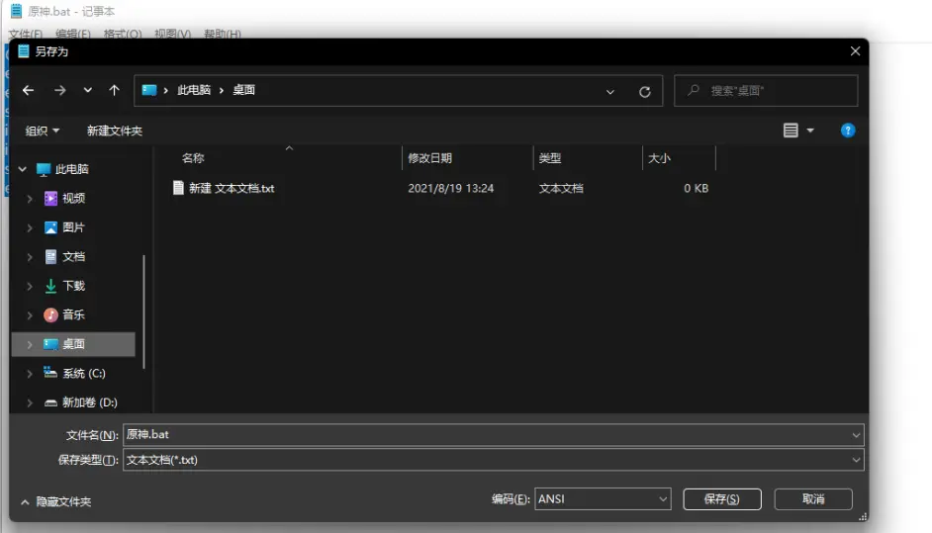Select 此电脑 in the address path
Viewport: 932px width, 533px height.
tap(194, 90)
